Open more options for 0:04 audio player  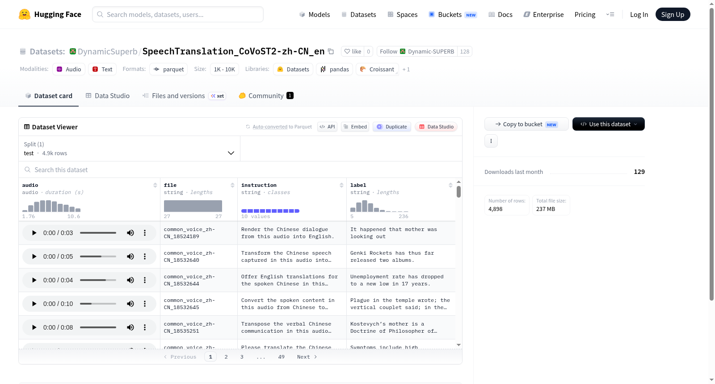coord(145,280)
